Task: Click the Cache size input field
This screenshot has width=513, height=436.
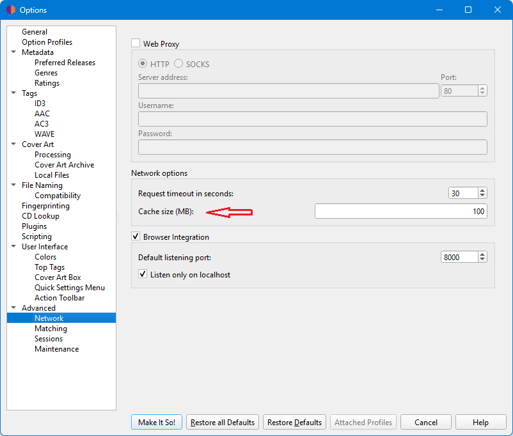Action: (x=400, y=212)
